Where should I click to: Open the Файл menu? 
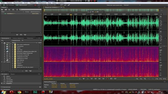[3, 3]
